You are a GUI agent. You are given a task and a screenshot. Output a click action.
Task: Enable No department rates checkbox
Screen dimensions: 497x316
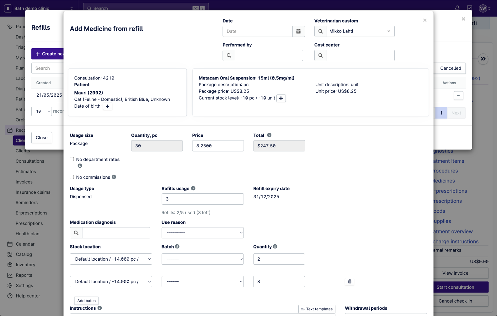tap(72, 159)
